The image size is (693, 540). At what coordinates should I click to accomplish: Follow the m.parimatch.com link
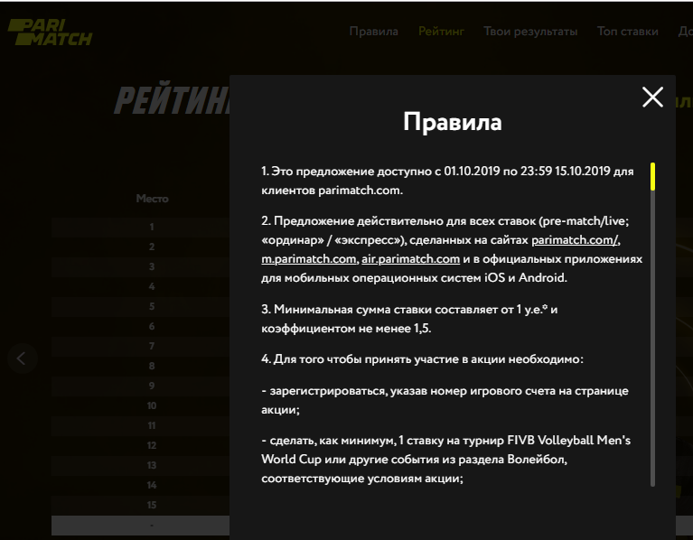coord(309,259)
